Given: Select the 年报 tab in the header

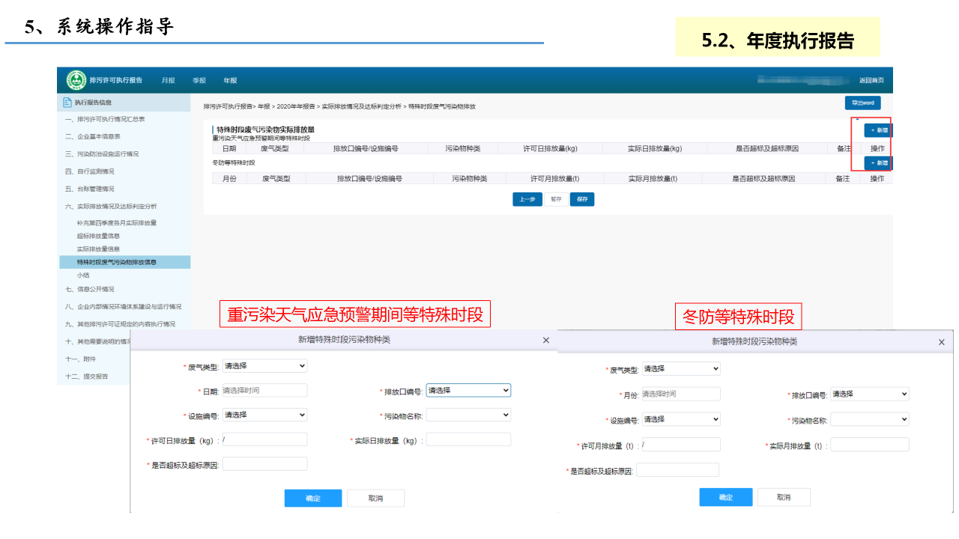Looking at the screenshot, I should (x=230, y=80).
